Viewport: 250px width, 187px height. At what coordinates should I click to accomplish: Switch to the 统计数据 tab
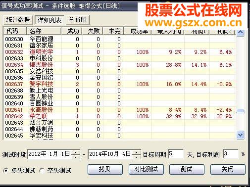coord(18,20)
